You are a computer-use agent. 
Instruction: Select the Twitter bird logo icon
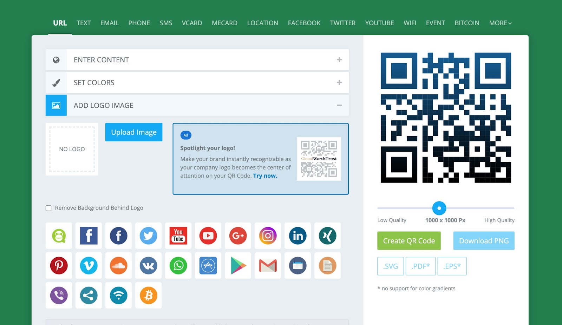(148, 236)
